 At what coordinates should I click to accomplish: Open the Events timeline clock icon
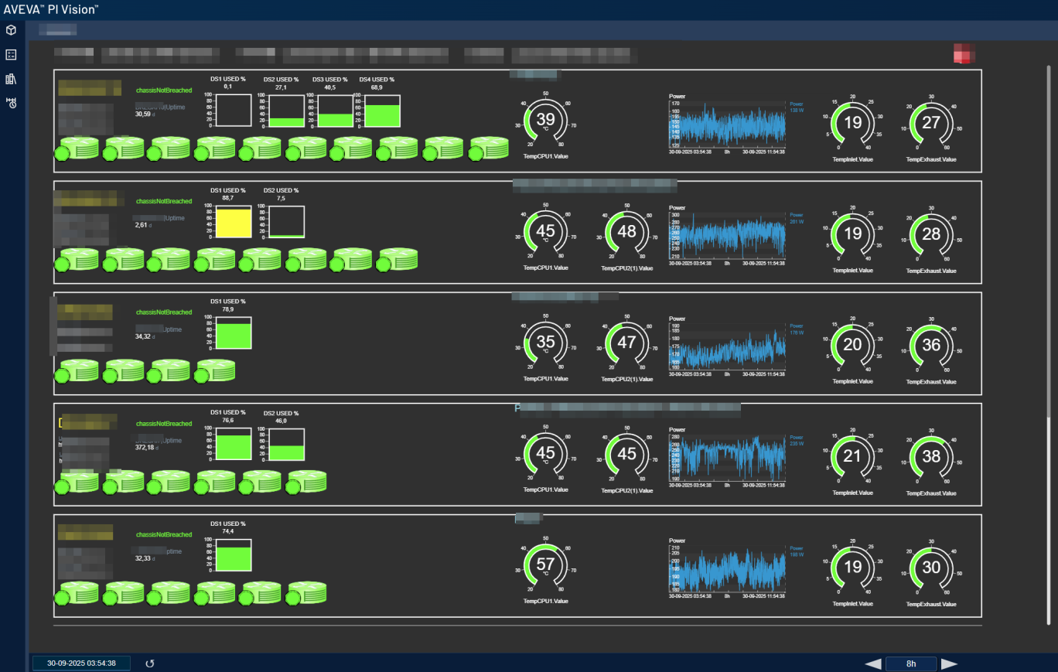pos(11,103)
